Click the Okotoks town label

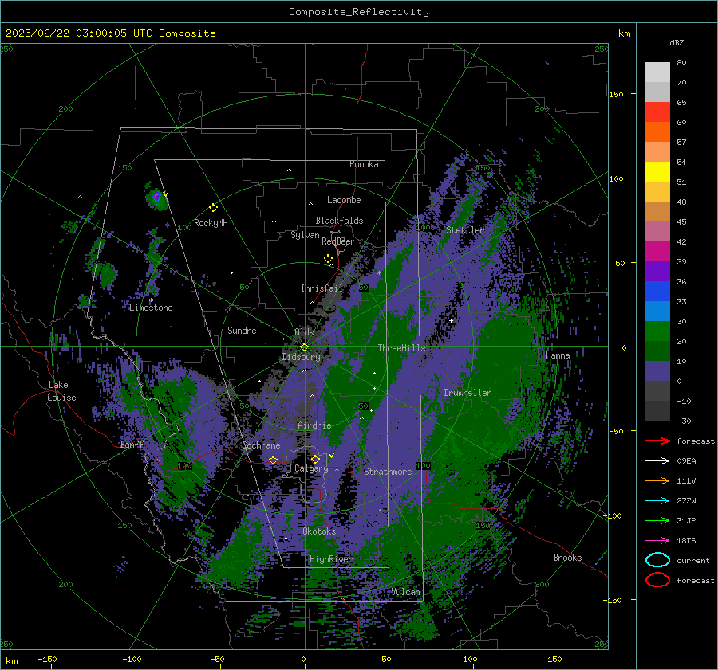point(319,531)
